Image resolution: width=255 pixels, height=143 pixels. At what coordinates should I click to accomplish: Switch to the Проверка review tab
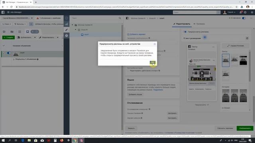tap(199, 24)
